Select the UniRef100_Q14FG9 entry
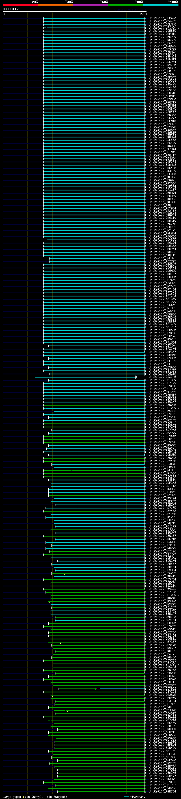The width and height of the screenshot is (181, 799). click(x=162, y=171)
